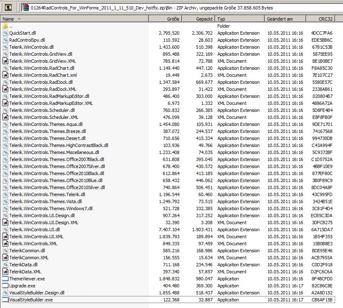Sort by the Größe column header

[166, 19]
